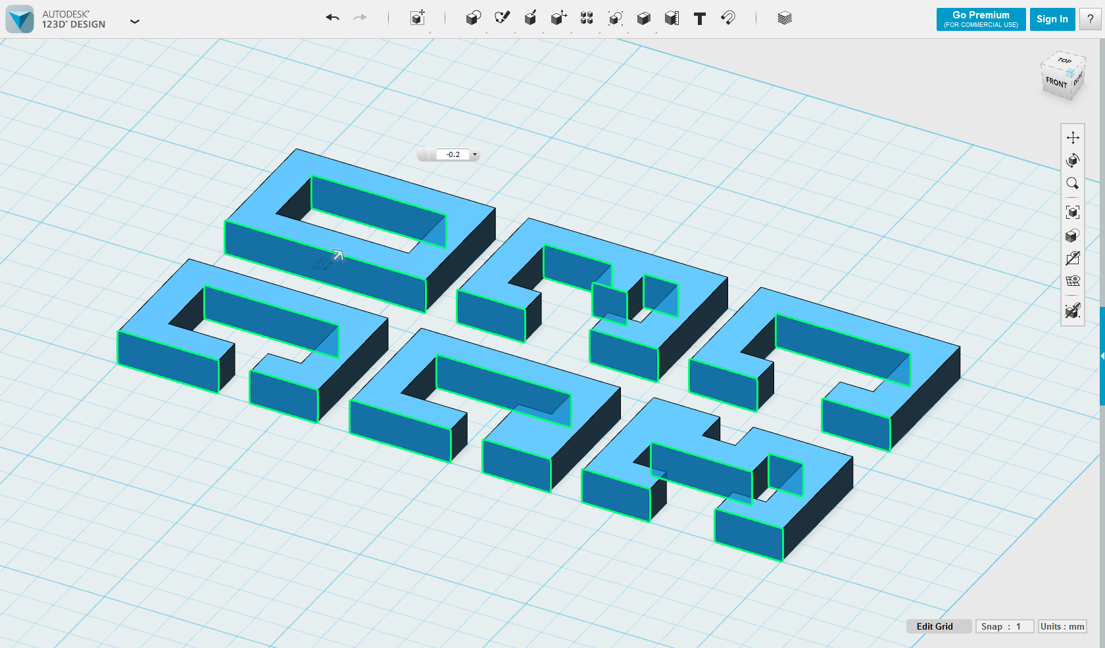1105x648 pixels.
Task: Click the Go Premium button
Action: pos(981,19)
